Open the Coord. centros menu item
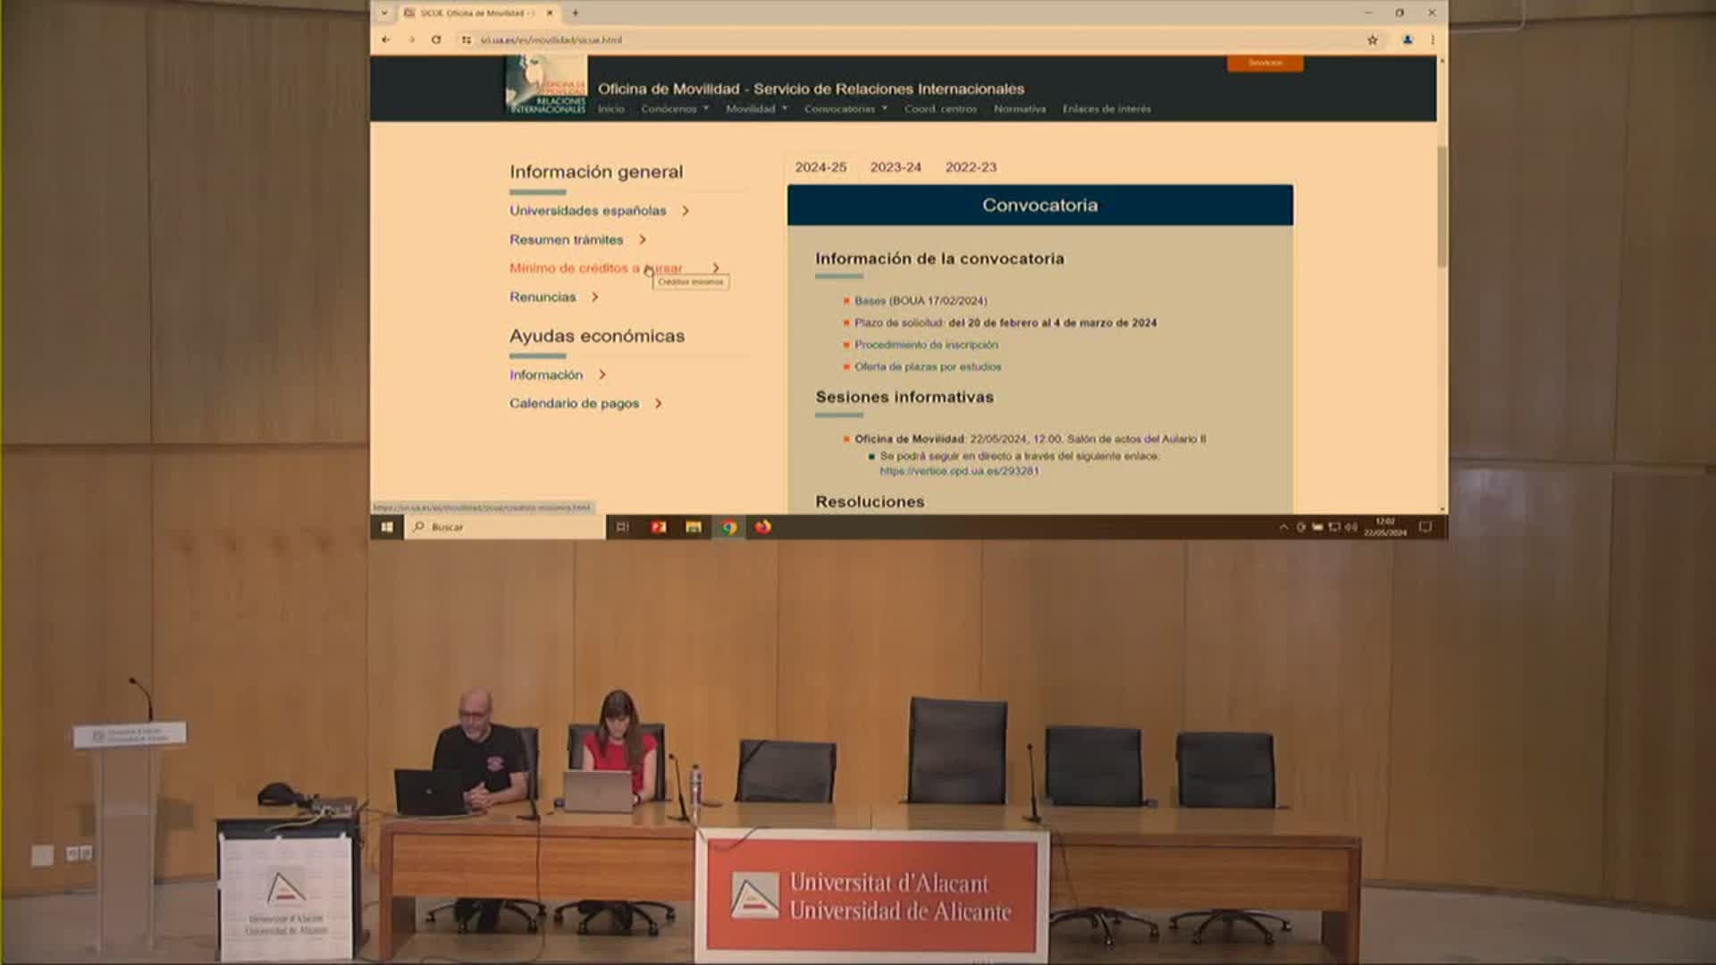The image size is (1716, 965). tap(940, 109)
